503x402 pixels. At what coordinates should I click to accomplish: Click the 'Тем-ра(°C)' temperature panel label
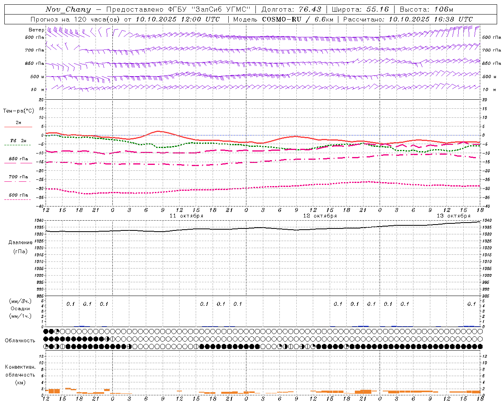coord(18,111)
